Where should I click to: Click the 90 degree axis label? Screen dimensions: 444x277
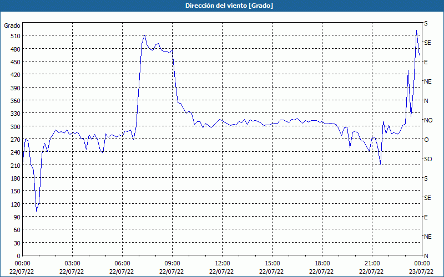pos(17,217)
